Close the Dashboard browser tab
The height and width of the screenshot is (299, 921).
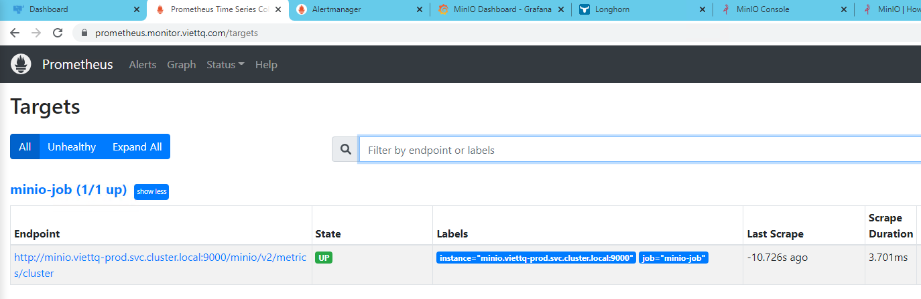[137, 9]
